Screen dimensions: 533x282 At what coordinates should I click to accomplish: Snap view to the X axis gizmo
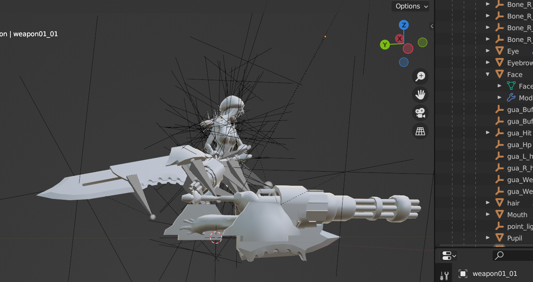pyautogui.click(x=399, y=39)
